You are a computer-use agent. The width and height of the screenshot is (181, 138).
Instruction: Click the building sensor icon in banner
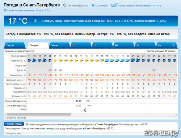click(x=35, y=21)
